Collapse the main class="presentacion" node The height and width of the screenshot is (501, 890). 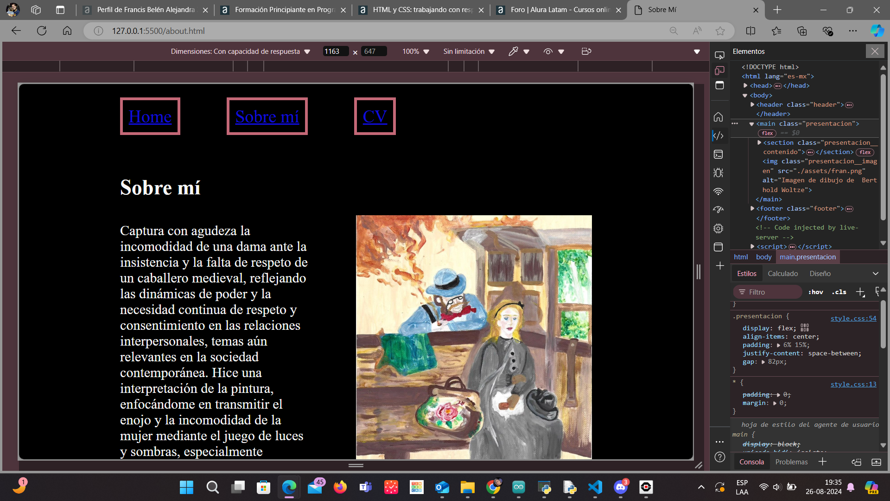752,124
